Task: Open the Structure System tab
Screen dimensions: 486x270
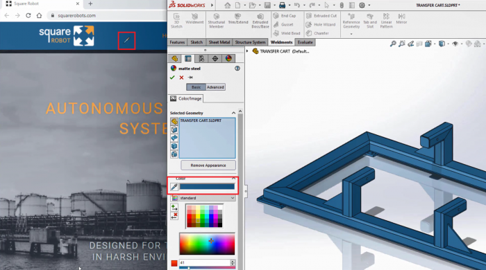Action: 250,42
